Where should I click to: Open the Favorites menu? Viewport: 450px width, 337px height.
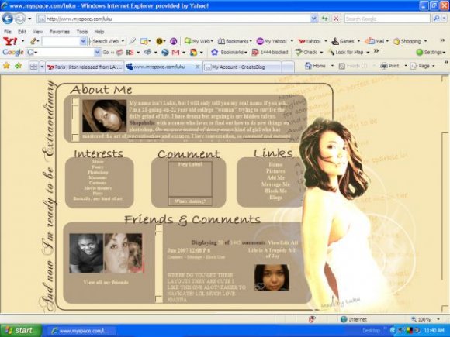coord(60,32)
